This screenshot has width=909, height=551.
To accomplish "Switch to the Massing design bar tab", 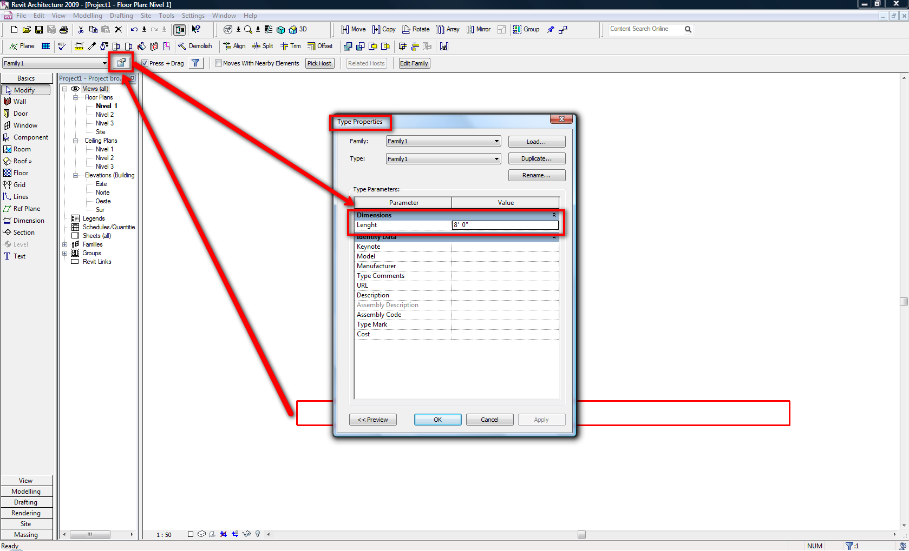I will pyautogui.click(x=27, y=535).
